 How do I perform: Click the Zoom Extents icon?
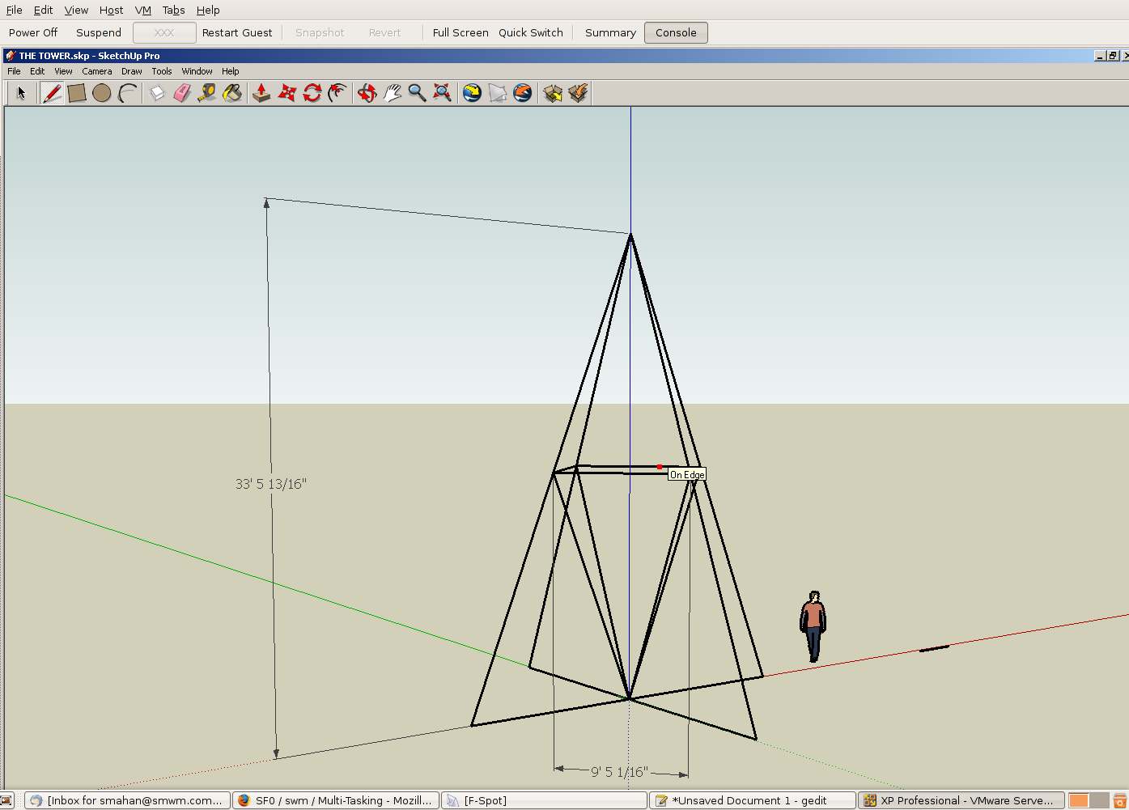click(442, 93)
